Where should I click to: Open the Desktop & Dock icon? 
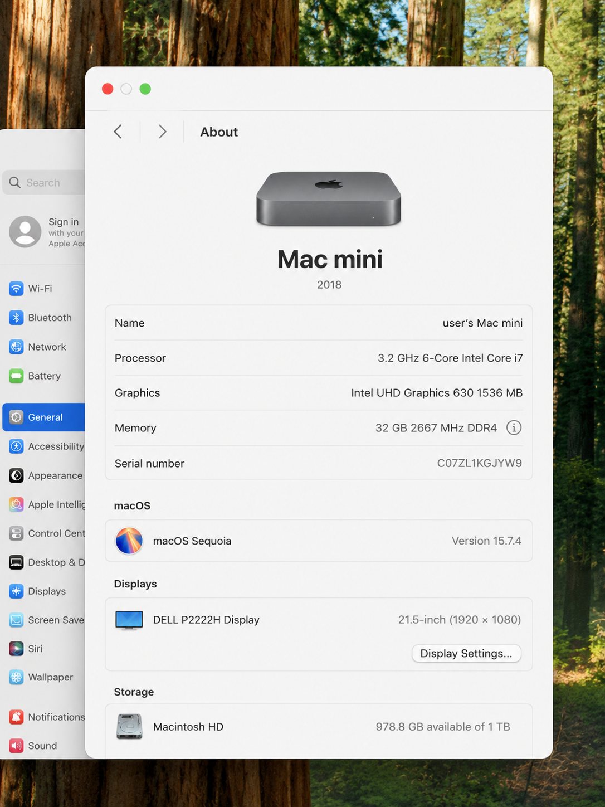point(16,562)
